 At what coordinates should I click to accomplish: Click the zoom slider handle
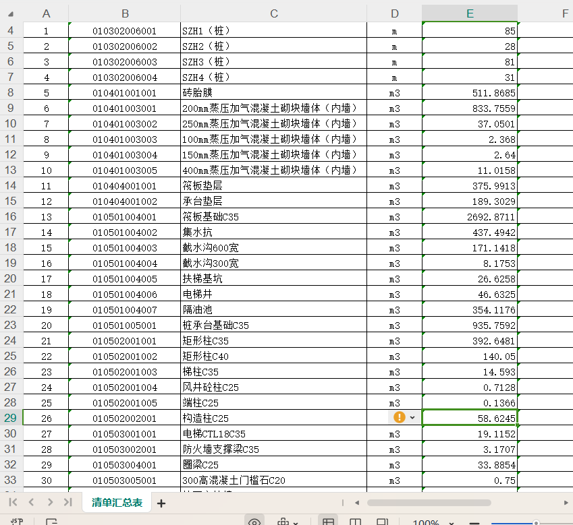(x=536, y=523)
